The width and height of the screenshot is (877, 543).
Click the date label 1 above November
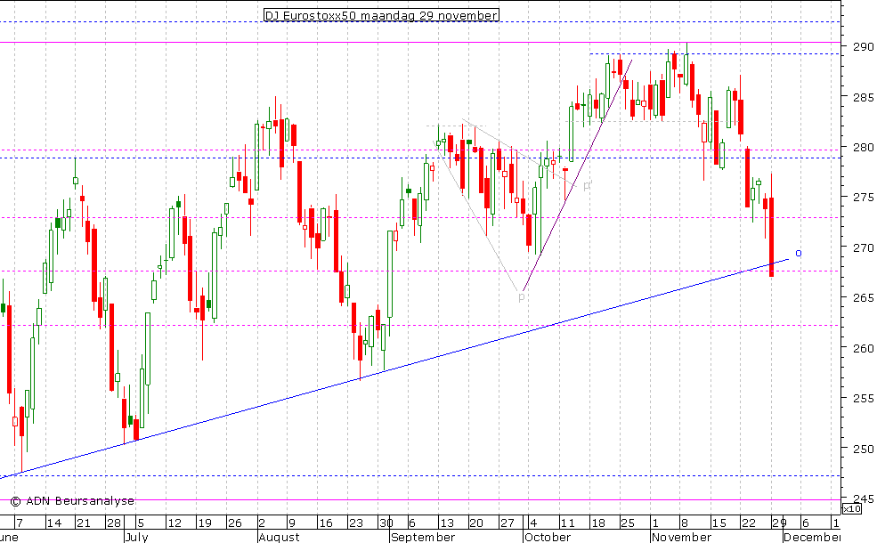tap(655, 523)
